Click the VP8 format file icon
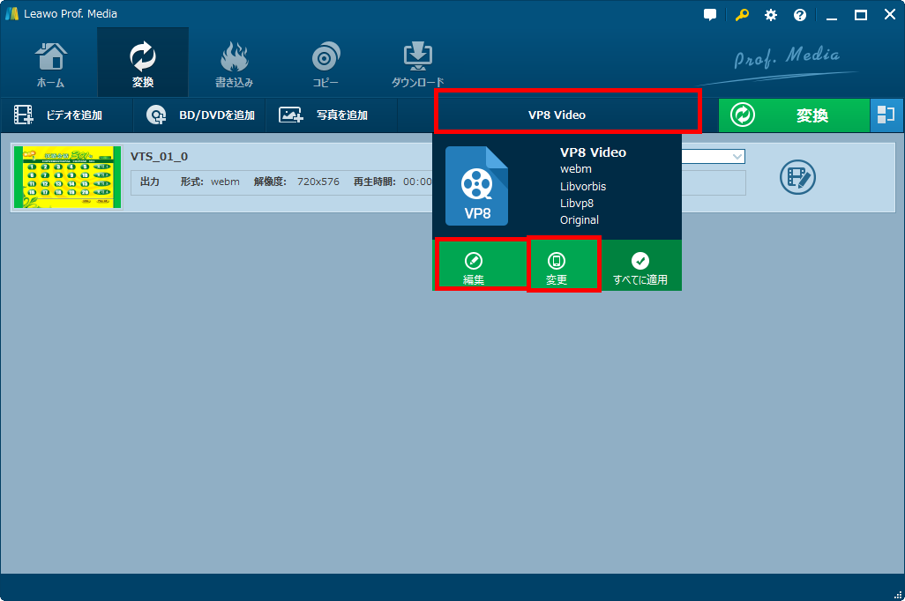The width and height of the screenshot is (905, 601). [x=476, y=186]
